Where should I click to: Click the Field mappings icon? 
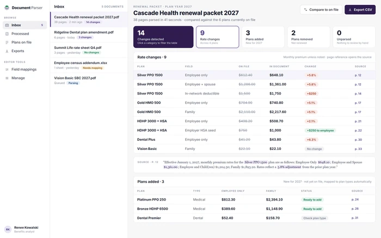(x=7, y=70)
